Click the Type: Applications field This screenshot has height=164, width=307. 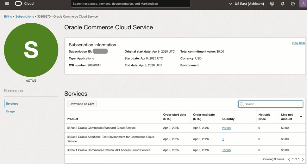[81, 58]
